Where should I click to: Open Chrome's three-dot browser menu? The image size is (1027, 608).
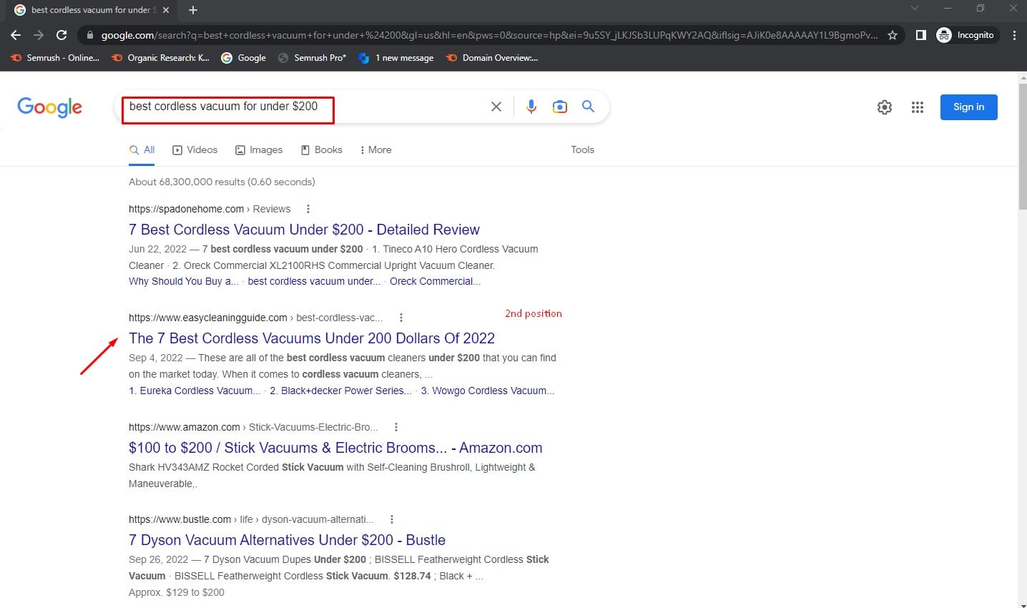click(x=1015, y=34)
